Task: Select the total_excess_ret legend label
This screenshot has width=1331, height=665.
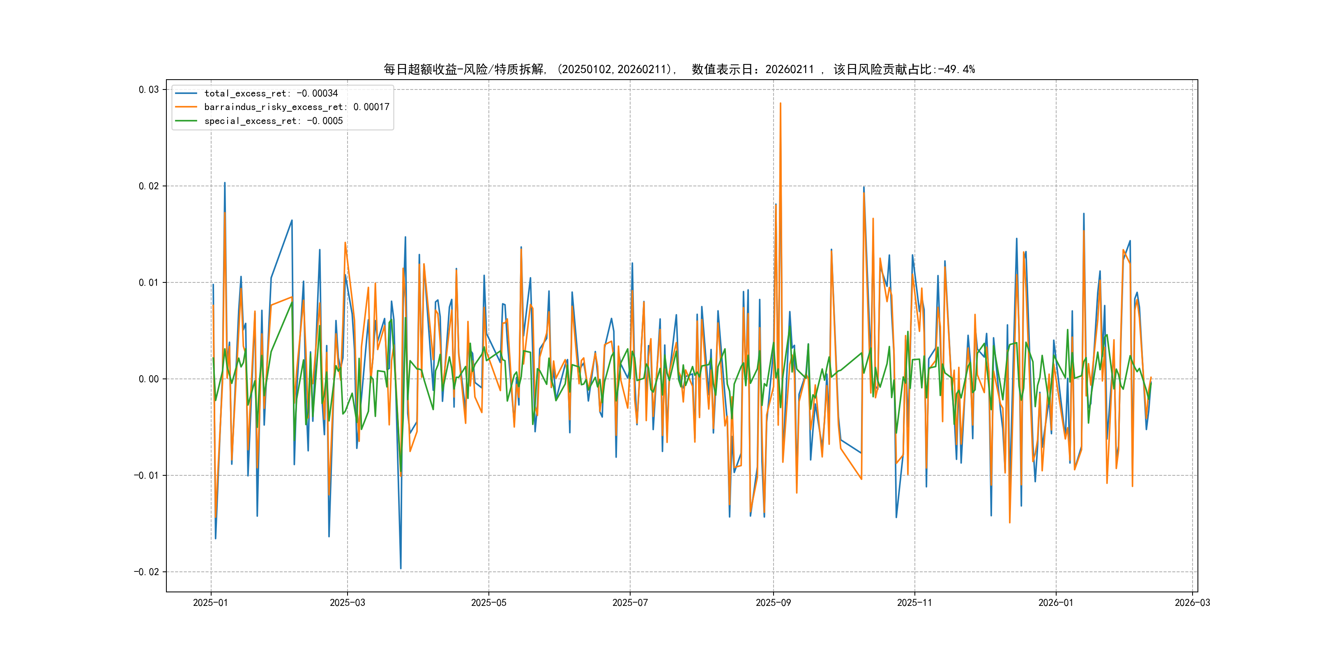Action: tap(271, 94)
